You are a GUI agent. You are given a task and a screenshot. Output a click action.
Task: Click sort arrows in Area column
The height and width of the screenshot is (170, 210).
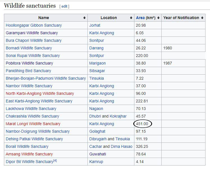point(158,18)
